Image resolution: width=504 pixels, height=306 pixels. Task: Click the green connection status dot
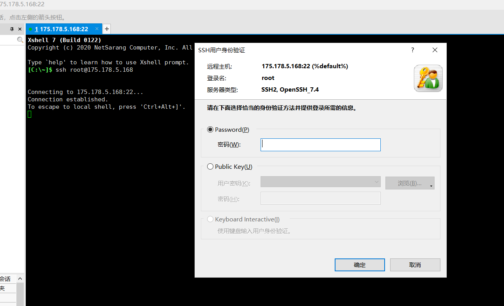point(30,29)
